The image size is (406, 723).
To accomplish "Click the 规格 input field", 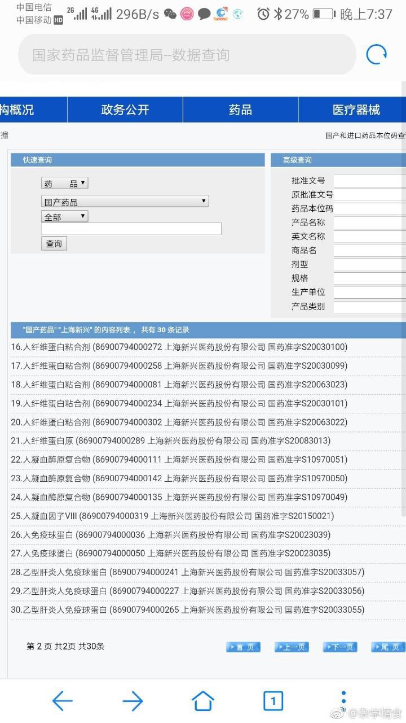I will point(370,278).
